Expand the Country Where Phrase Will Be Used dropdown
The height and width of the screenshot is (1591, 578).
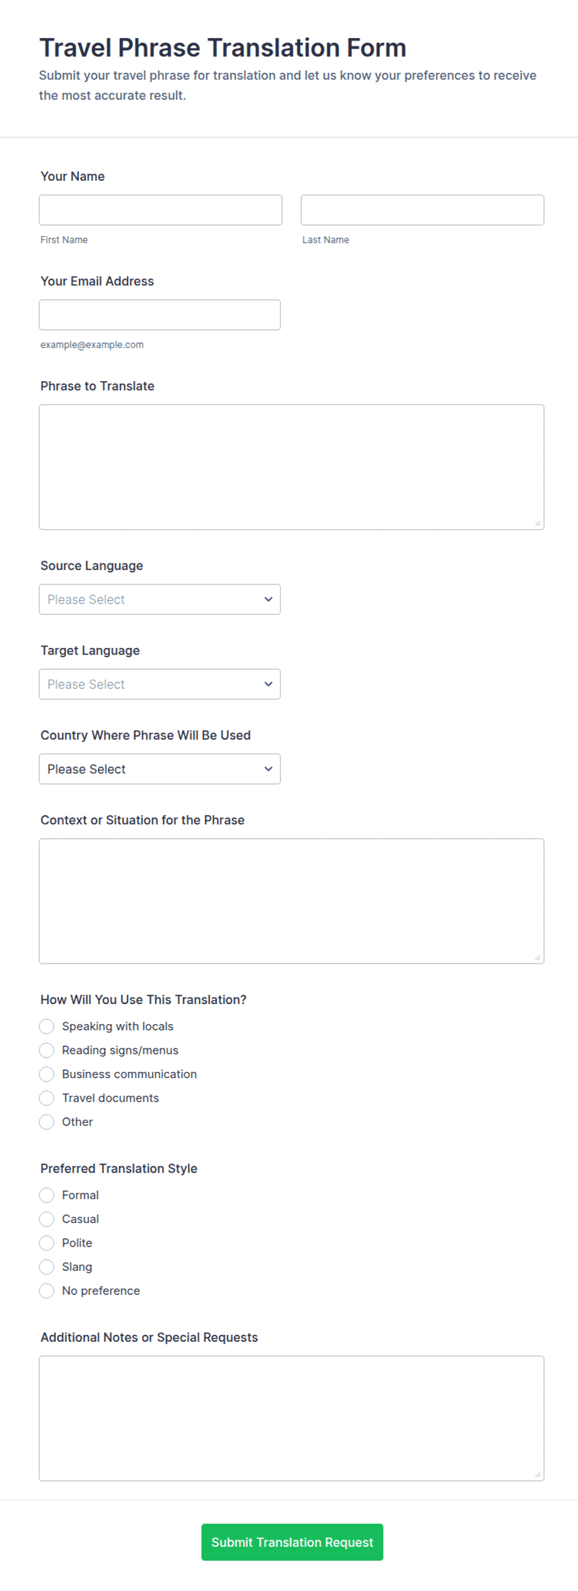click(x=160, y=768)
